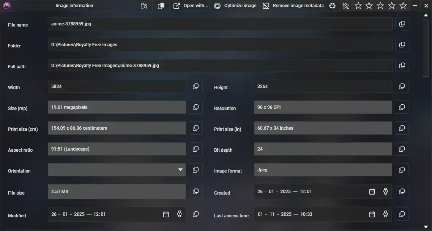Set rating to three stars
This screenshot has width=432, height=231.
tap(380, 6)
